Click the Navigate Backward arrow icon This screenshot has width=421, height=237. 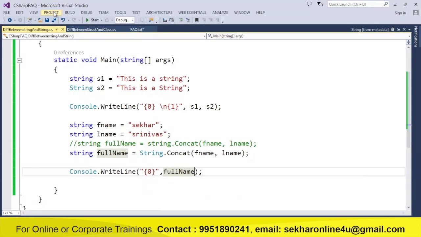[x=10, y=20]
